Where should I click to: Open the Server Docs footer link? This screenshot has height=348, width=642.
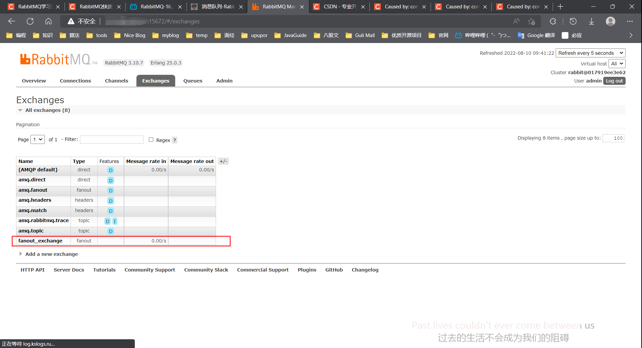[69, 270]
